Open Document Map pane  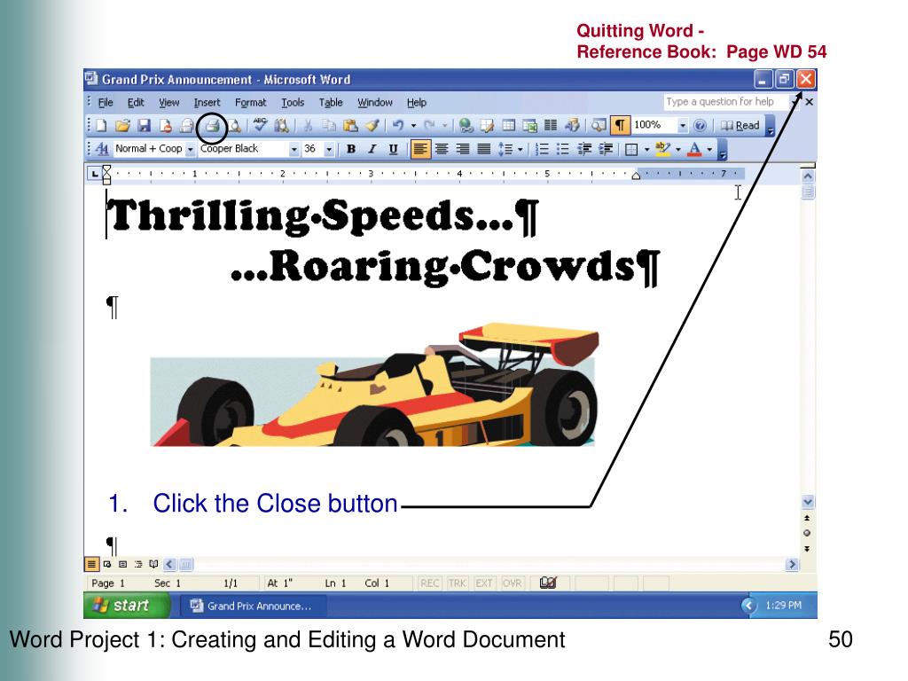coord(599,125)
